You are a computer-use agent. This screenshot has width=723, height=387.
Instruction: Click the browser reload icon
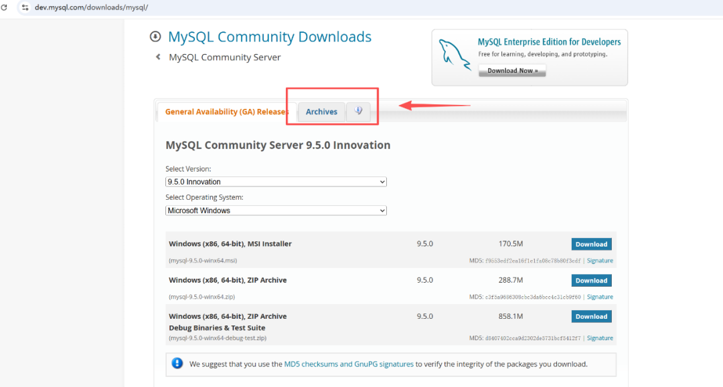click(4, 7)
